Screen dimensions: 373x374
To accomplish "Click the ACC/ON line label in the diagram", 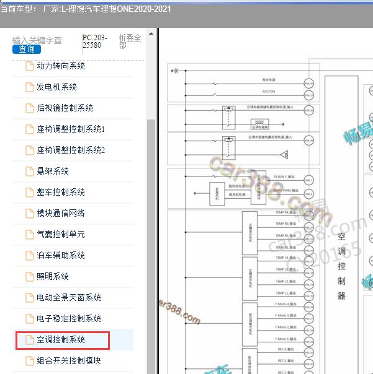I will pyautogui.click(x=269, y=92).
